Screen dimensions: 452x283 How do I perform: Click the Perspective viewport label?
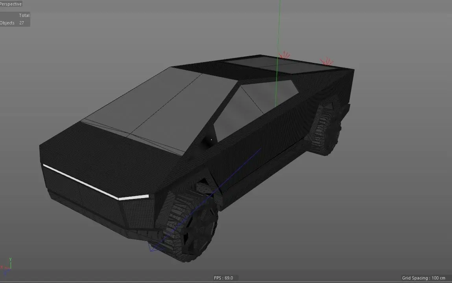tap(11, 4)
